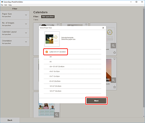Click cloud download icon on first template
This screenshot has height=123, width=145.
click(58, 24)
